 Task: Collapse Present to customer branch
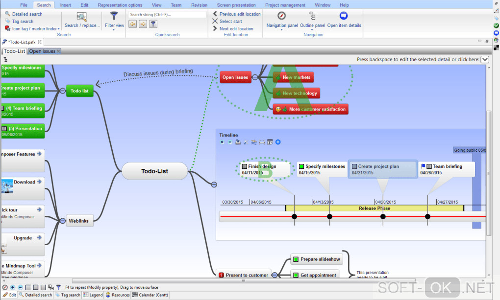pyautogui.click(x=275, y=275)
